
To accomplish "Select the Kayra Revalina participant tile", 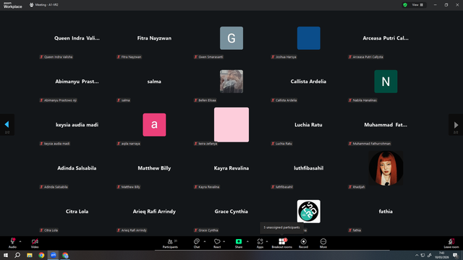I will pos(231,168).
